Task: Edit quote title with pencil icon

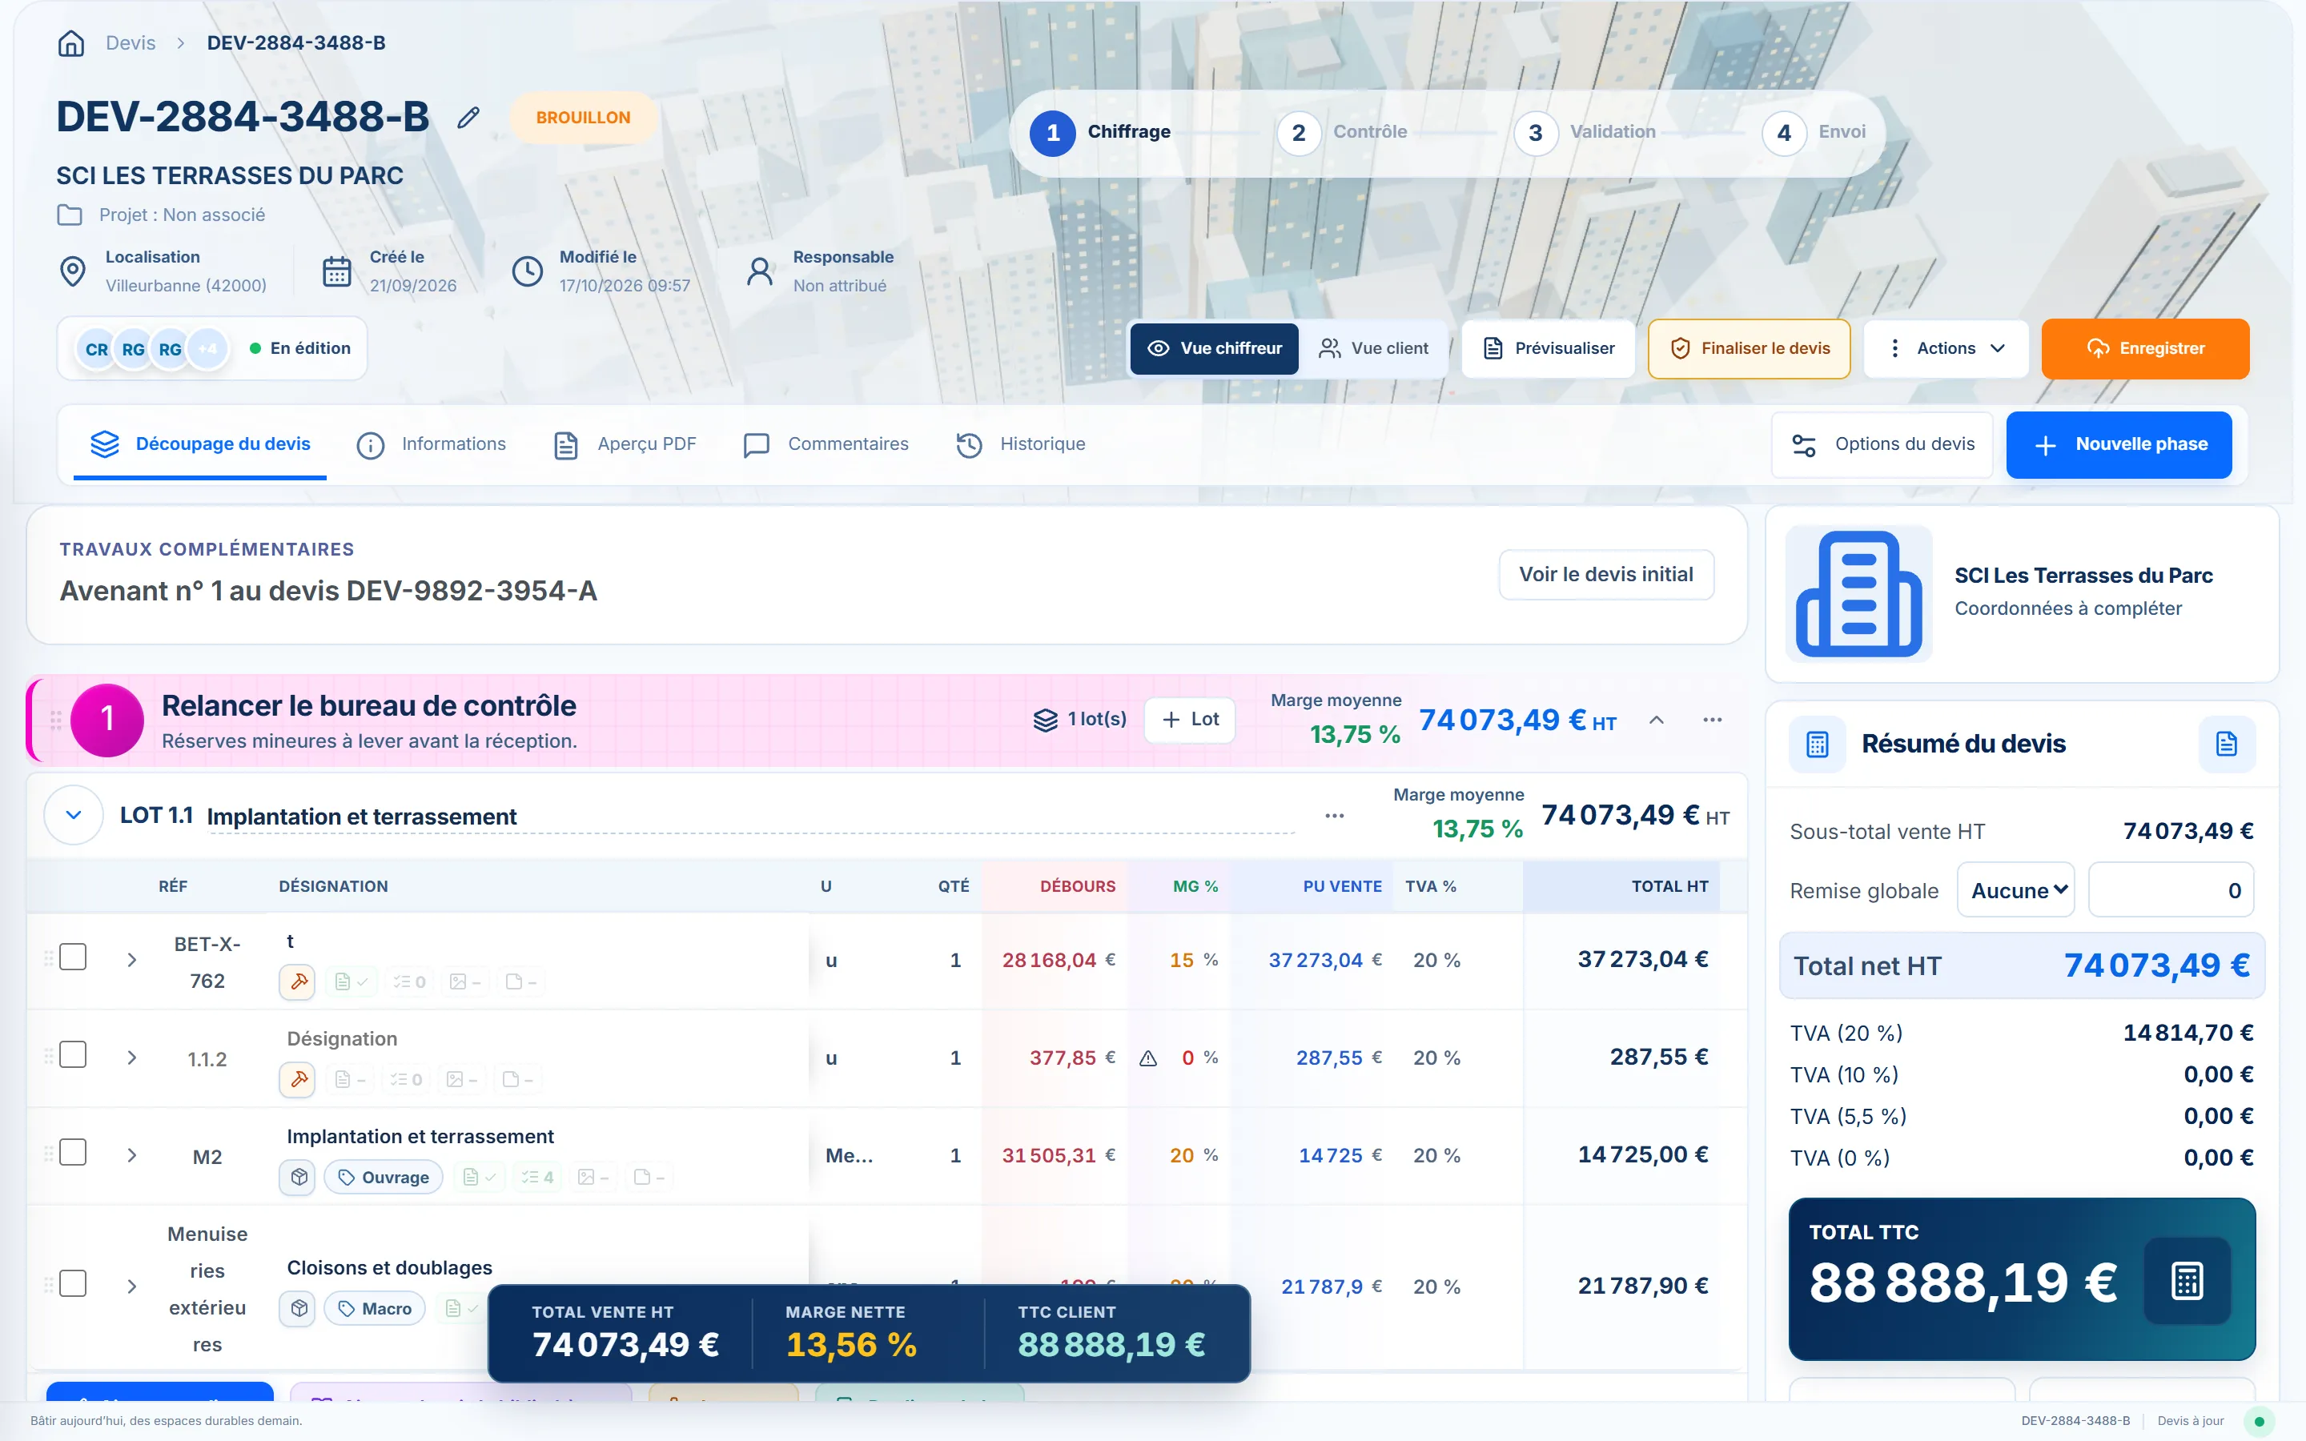Action: [468, 117]
